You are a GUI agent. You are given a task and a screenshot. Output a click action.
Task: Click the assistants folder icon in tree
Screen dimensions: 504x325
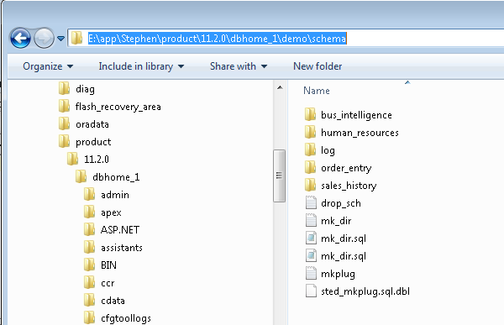point(89,247)
